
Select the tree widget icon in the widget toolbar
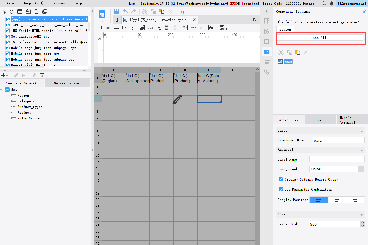(211, 28)
